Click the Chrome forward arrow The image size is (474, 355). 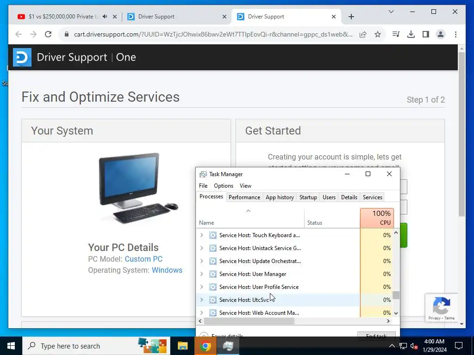pyautogui.click(x=33, y=34)
